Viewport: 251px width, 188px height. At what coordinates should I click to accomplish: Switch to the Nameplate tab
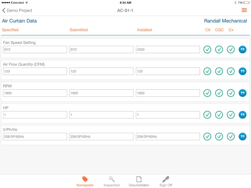[85, 181]
